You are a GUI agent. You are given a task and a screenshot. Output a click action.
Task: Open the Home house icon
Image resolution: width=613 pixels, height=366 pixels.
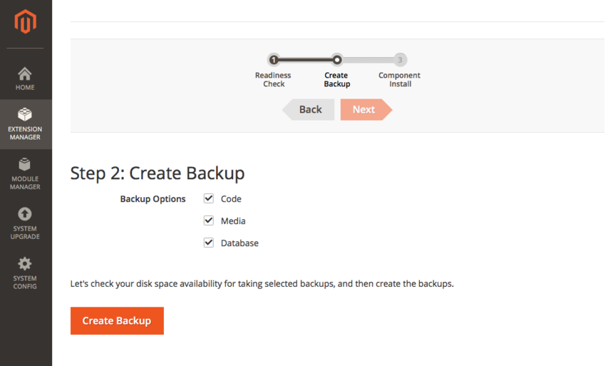(25, 74)
